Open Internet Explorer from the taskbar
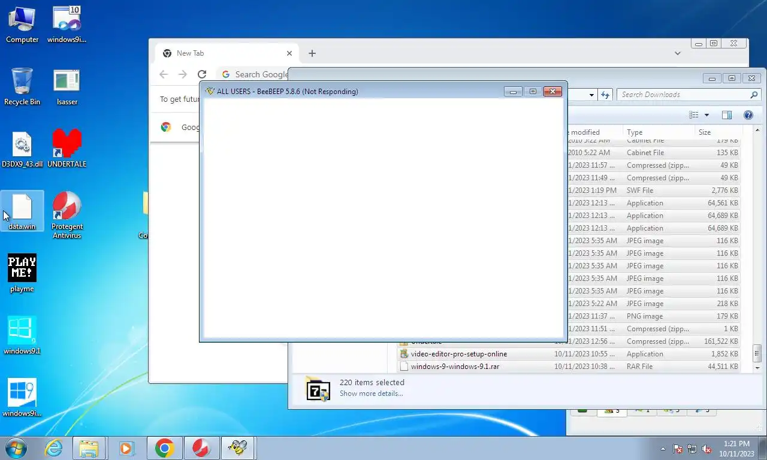The width and height of the screenshot is (767, 460). [54, 448]
